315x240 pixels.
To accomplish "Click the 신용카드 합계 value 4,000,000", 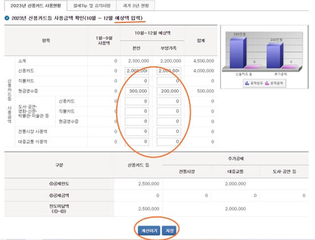I will tap(203, 70).
